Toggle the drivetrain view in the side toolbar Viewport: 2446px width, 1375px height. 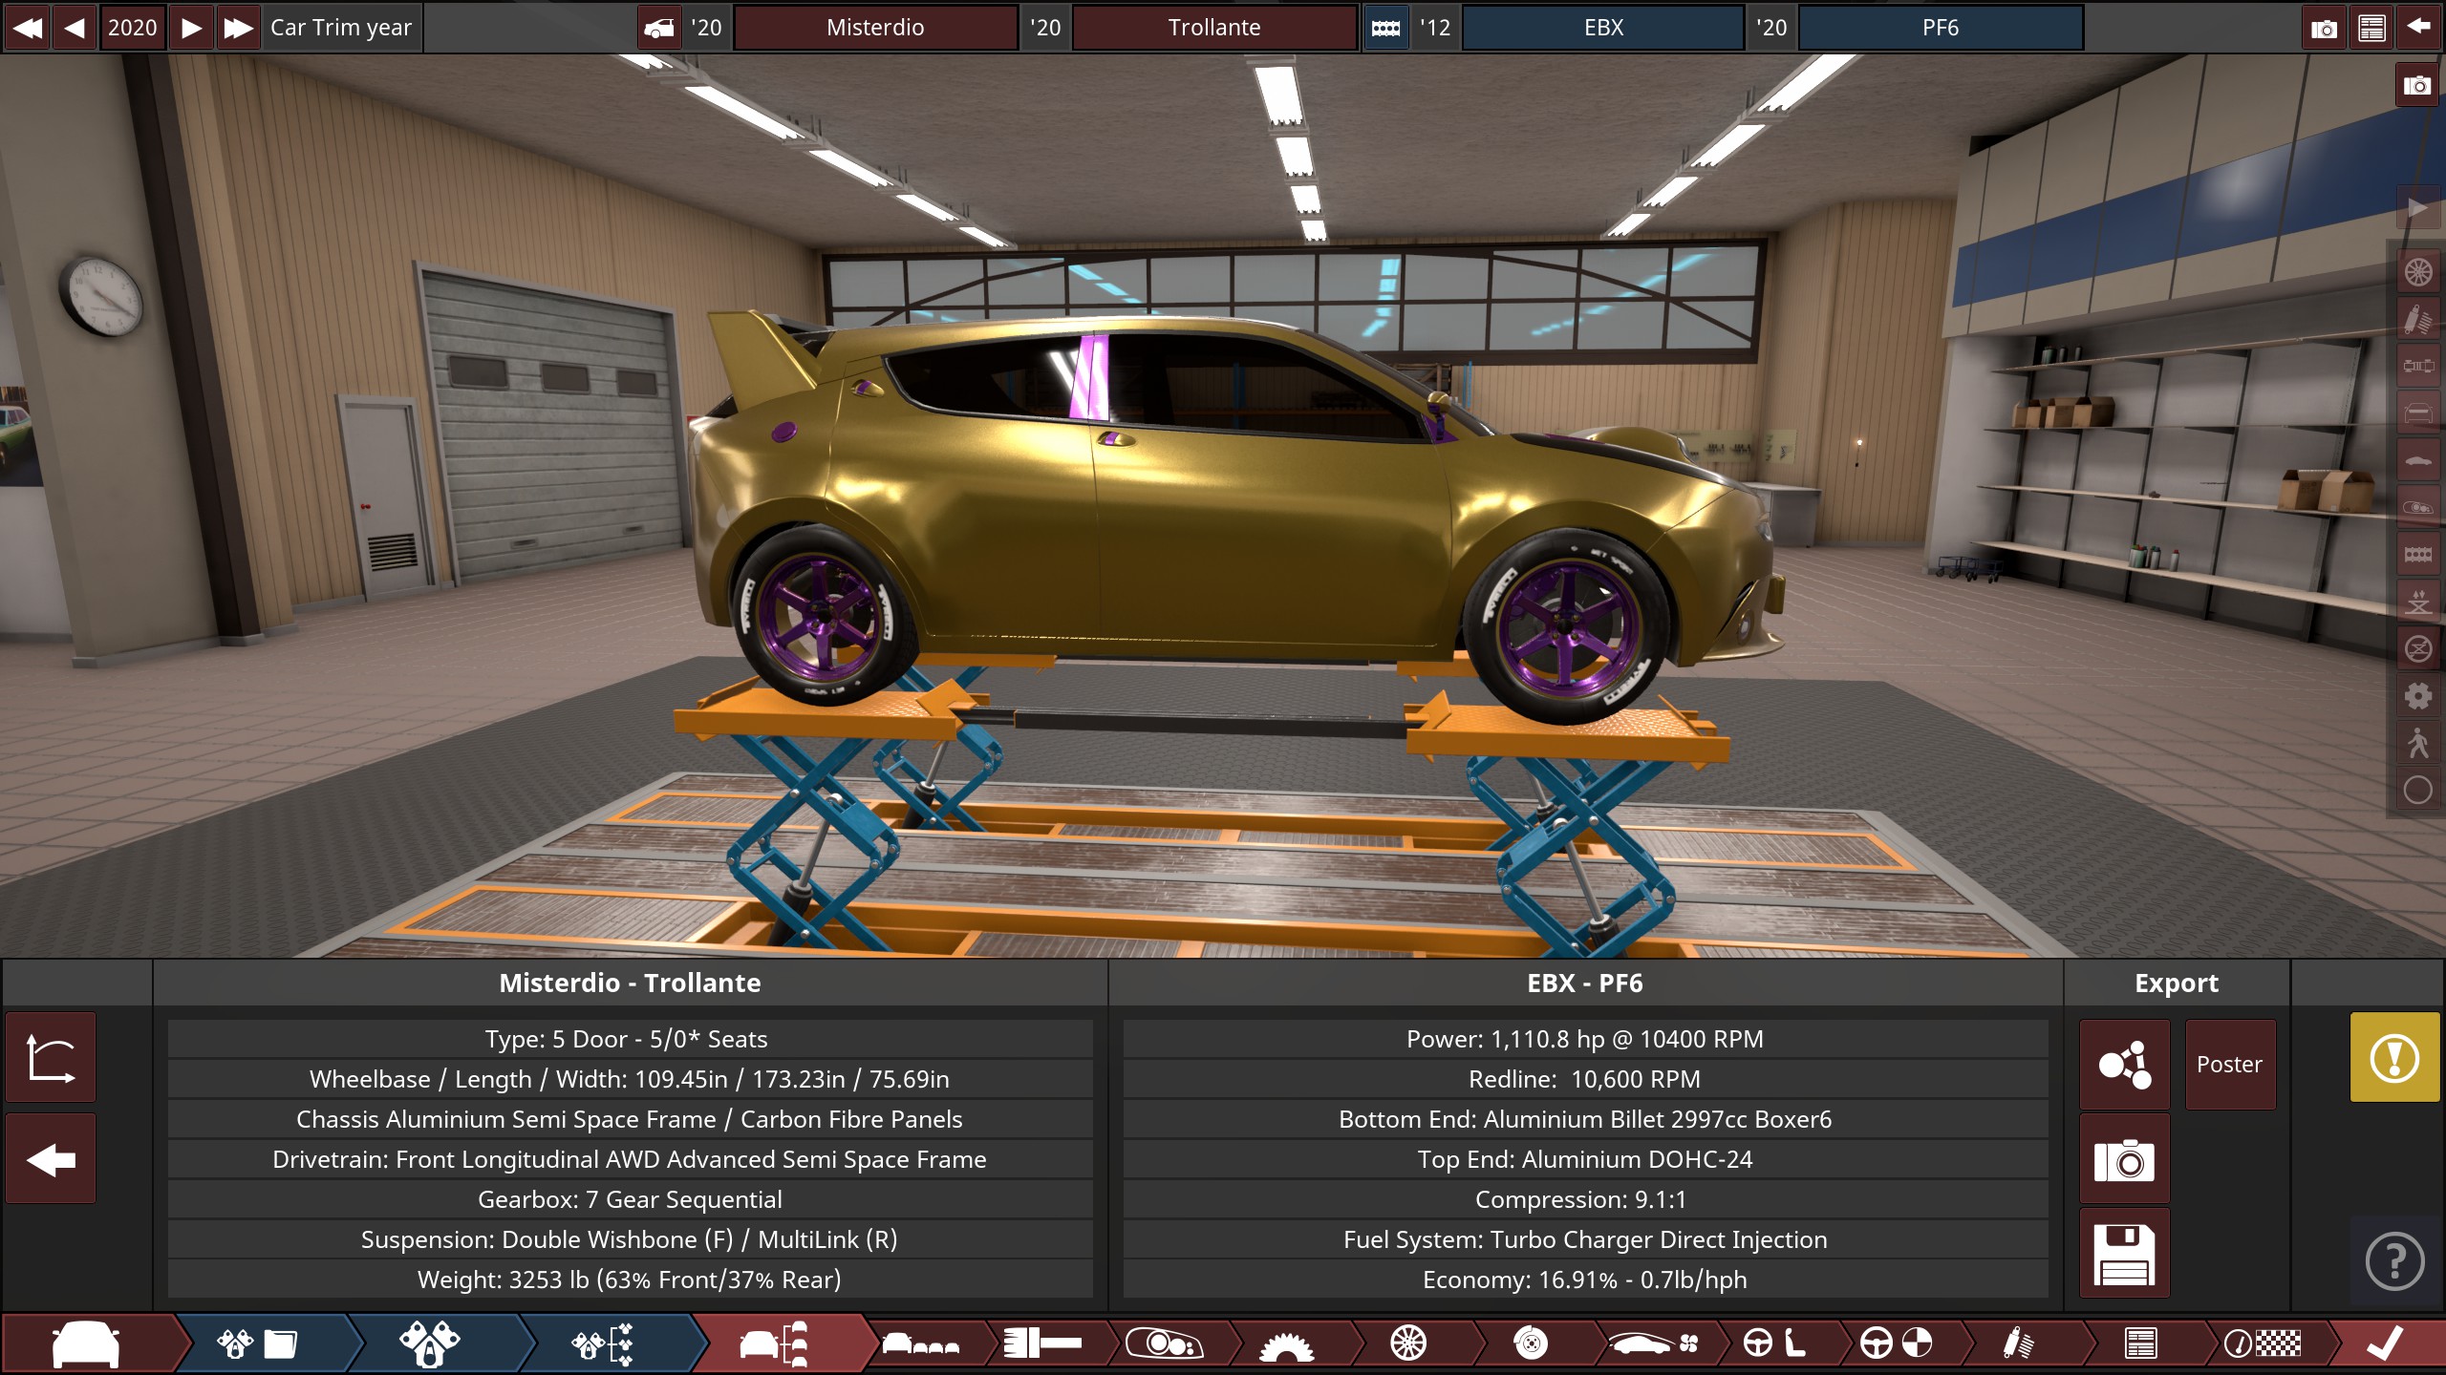coord(2418,366)
